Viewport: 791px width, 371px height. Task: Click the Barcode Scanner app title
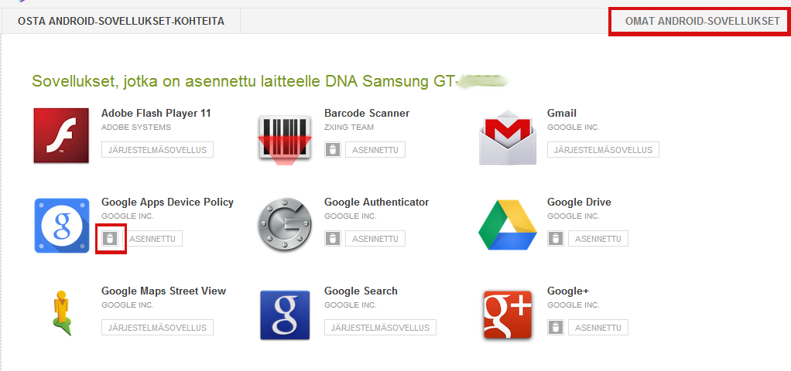tap(367, 114)
